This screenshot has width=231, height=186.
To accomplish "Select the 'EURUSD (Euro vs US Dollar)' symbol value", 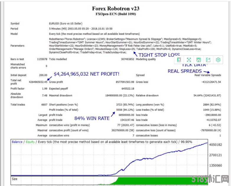I will (x=66, y=24).
